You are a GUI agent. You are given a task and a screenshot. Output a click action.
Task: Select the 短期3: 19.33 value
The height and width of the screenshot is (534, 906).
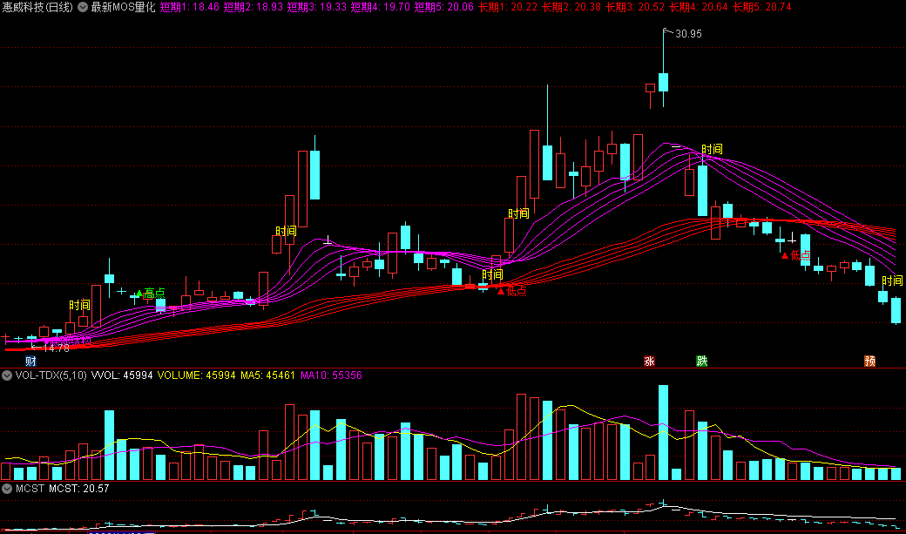point(317,8)
